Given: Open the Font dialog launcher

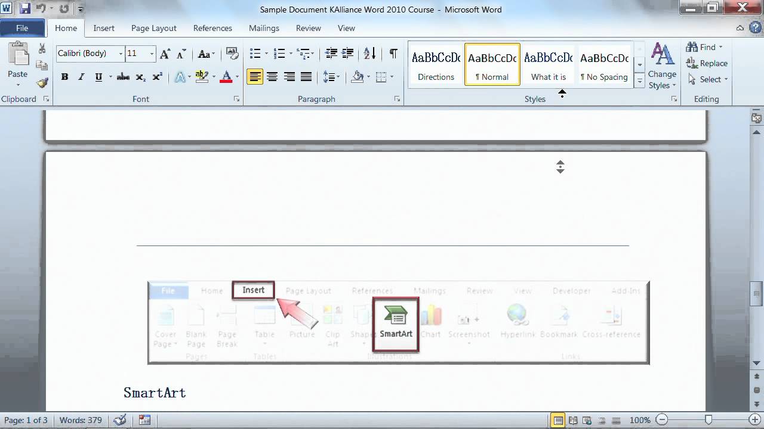Looking at the screenshot, I should coord(236,100).
